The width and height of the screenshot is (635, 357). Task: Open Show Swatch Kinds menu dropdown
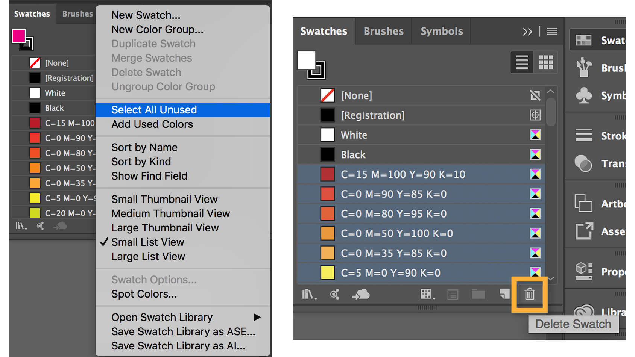427,294
